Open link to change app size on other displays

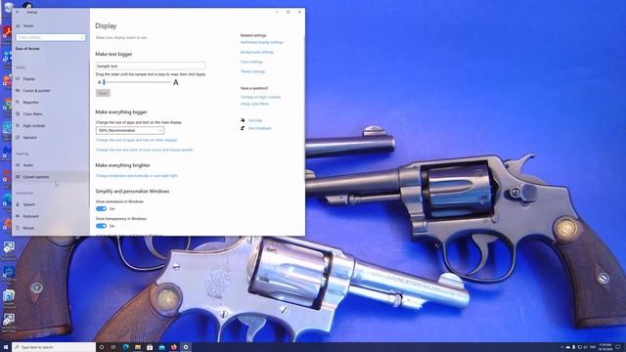point(137,140)
